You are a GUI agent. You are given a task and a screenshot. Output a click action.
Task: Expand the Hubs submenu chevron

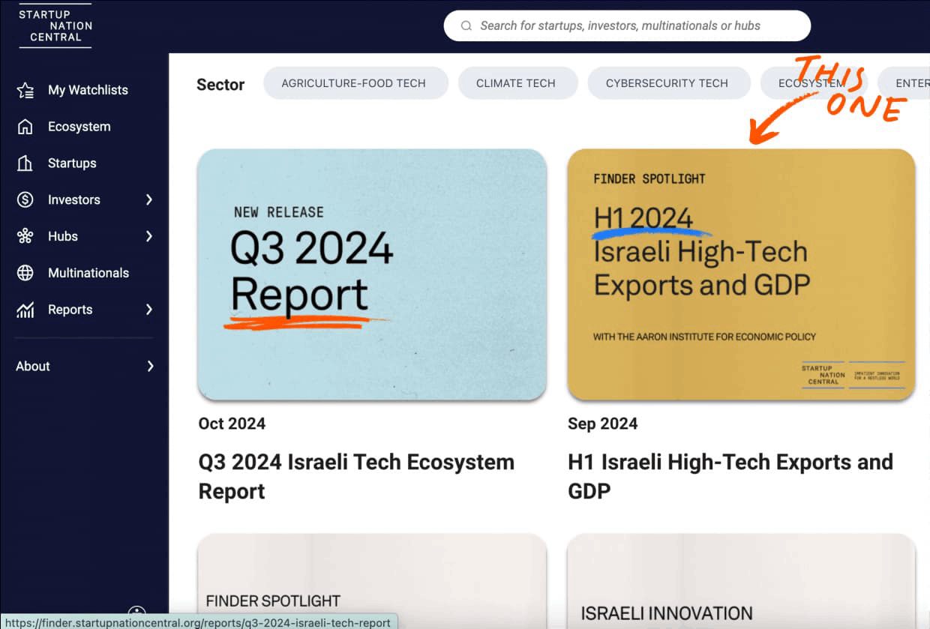click(149, 237)
